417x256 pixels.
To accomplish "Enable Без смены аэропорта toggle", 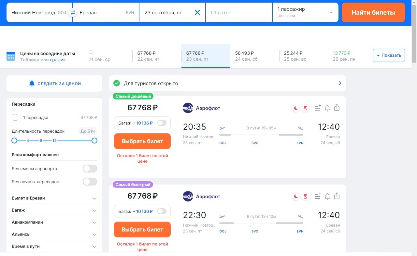I will [90, 169].
